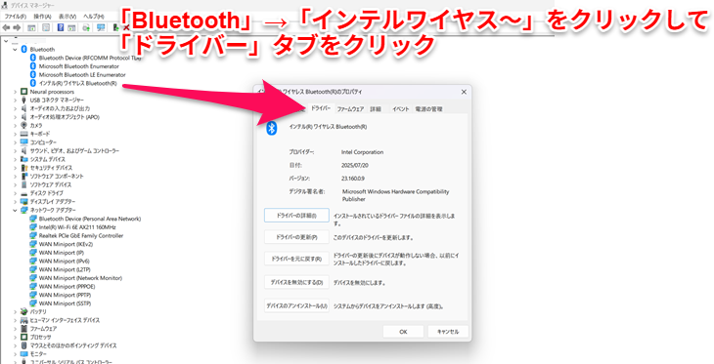Click the カメラ camera icon in tree
714x364 pixels.
[x=24, y=126]
